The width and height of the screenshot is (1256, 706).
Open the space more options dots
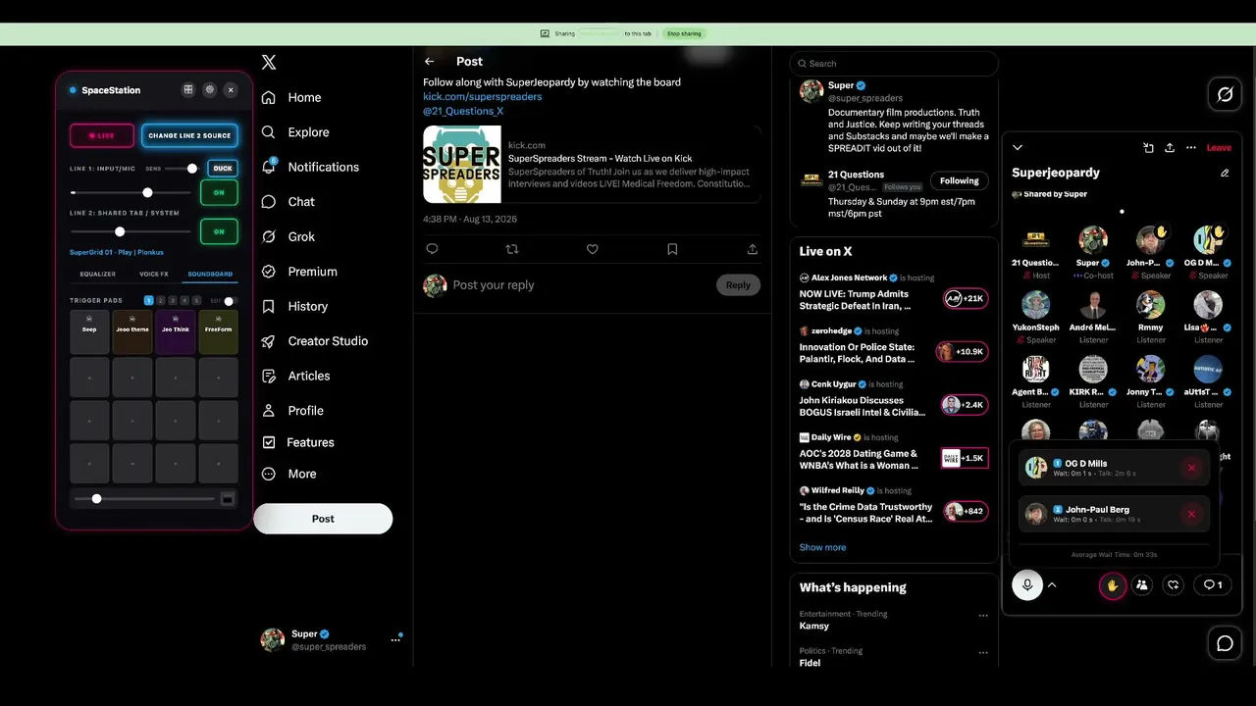point(1191,148)
